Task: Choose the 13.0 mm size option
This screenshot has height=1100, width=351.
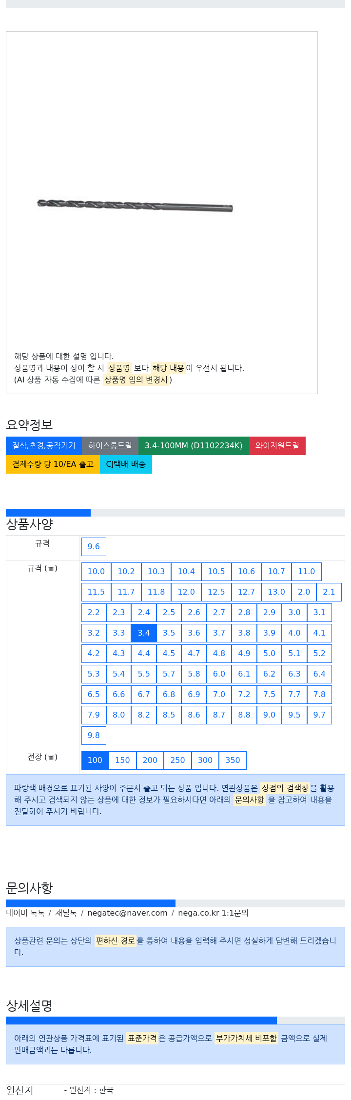Action: pos(276,592)
